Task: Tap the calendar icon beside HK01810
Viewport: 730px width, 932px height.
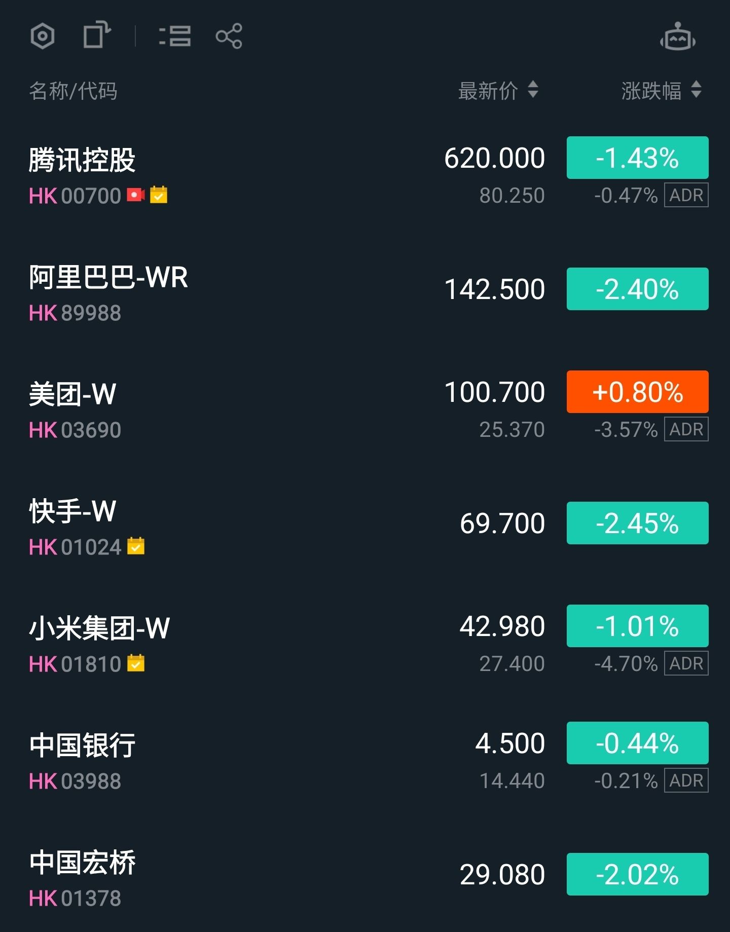Action: tap(136, 663)
